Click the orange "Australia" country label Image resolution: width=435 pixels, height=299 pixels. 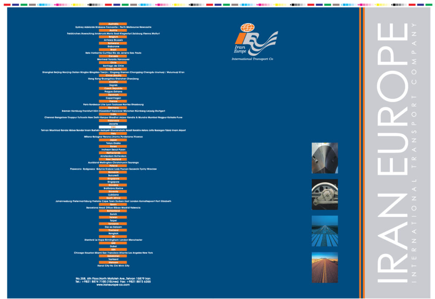coord(113,24)
